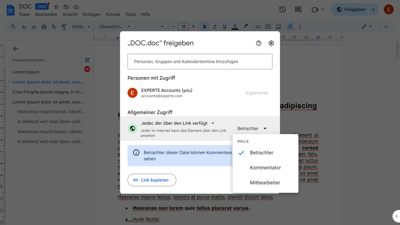This screenshot has height=225, width=400.
Task: Click the help question mark icon
Action: pos(258,43)
